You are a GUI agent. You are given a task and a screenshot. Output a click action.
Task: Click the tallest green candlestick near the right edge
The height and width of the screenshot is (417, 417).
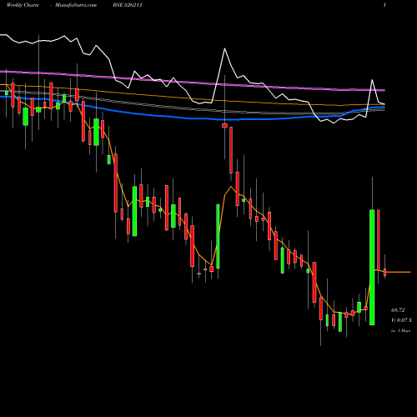pos(372,267)
